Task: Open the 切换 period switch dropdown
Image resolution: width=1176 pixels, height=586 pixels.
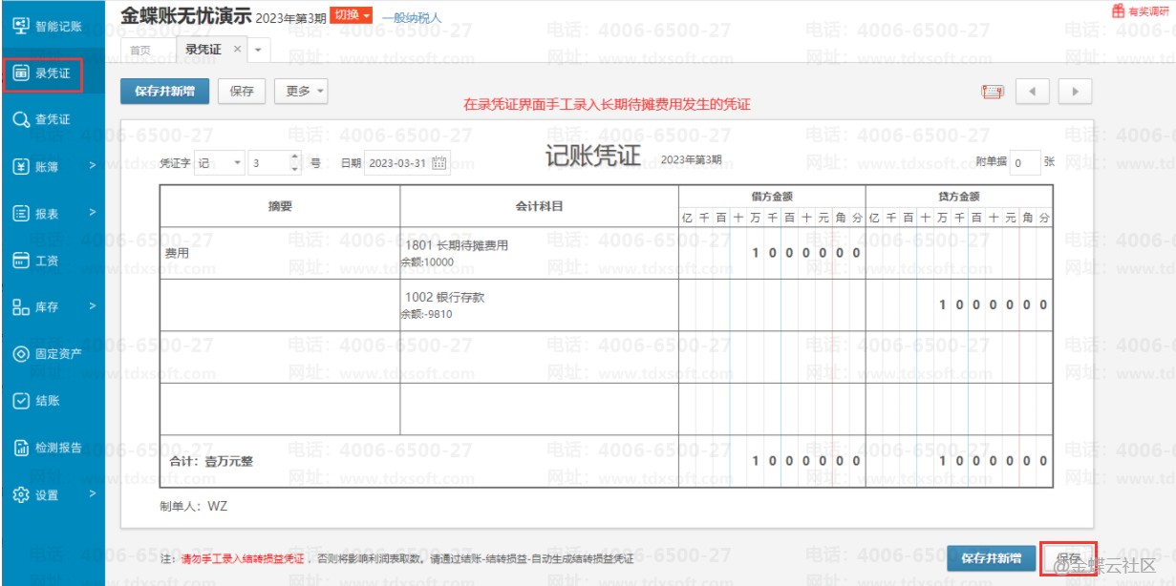Action: [351, 16]
